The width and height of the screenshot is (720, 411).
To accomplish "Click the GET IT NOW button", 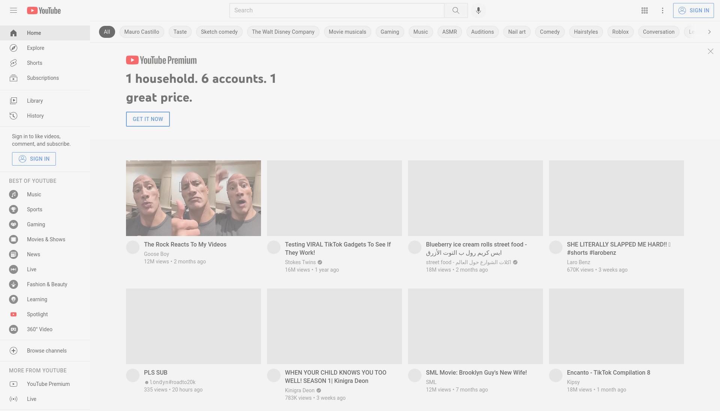I will point(148,119).
